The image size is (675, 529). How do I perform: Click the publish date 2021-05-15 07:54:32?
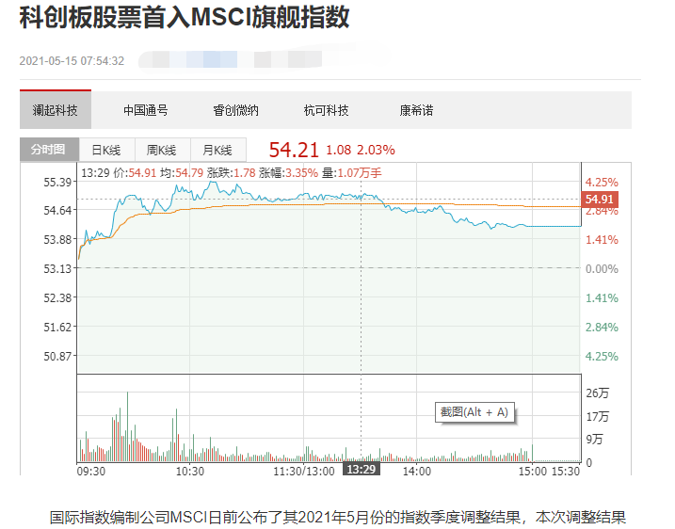click(x=72, y=60)
